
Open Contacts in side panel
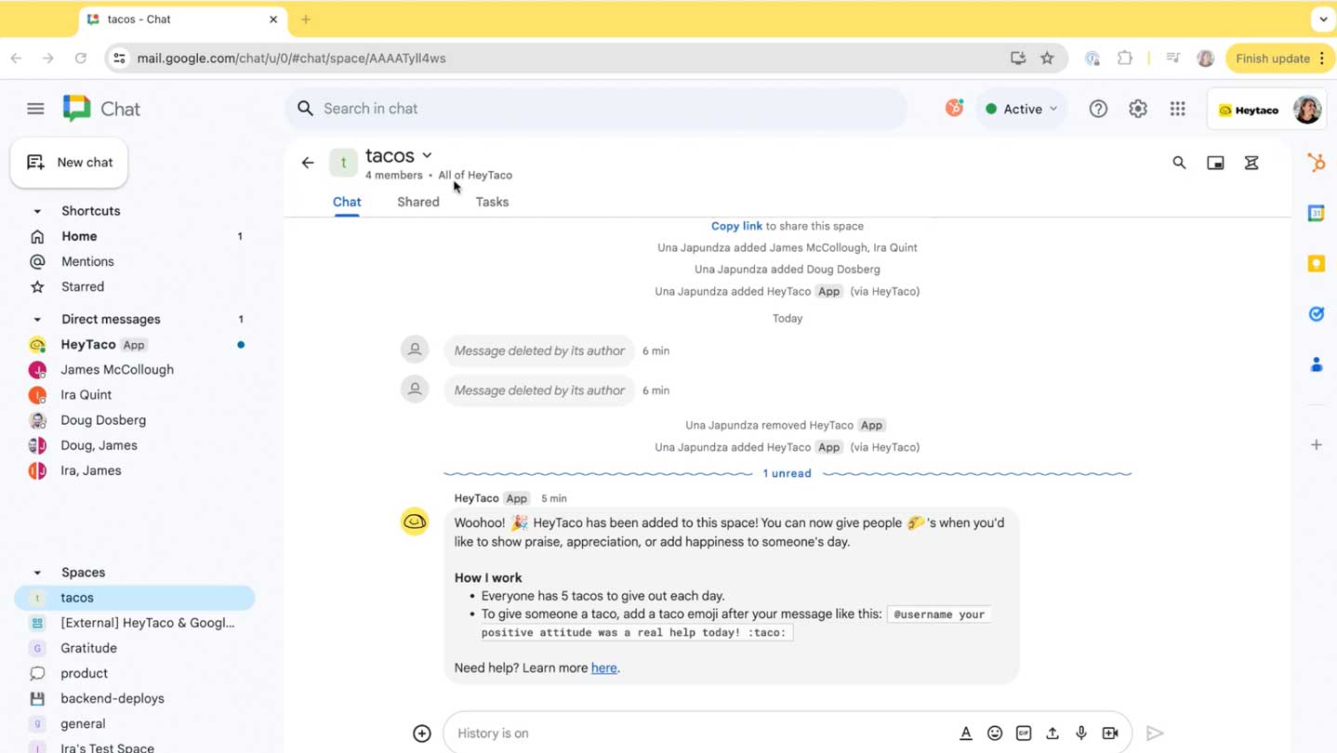[x=1317, y=364]
